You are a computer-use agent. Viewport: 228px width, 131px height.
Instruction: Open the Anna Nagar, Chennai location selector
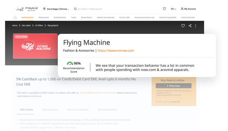(58, 9)
